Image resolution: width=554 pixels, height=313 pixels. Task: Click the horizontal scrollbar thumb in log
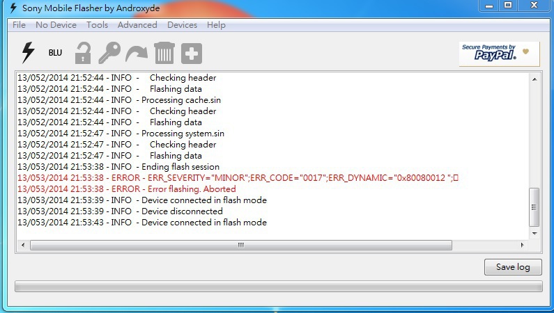[241, 245]
